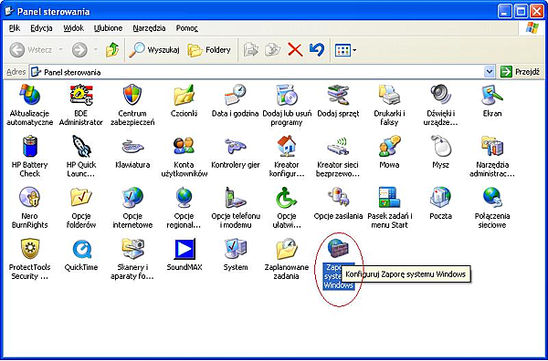Image resolution: width=548 pixels, height=361 pixels.
Task: Click the Wyszukaj search button
Action: [x=154, y=50]
